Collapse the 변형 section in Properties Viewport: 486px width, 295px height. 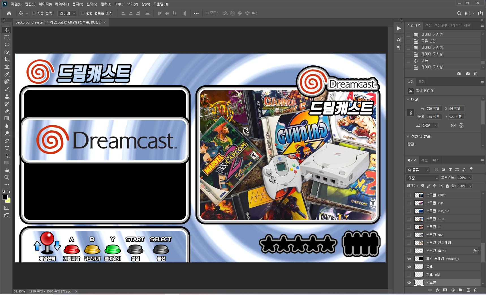pos(408,99)
